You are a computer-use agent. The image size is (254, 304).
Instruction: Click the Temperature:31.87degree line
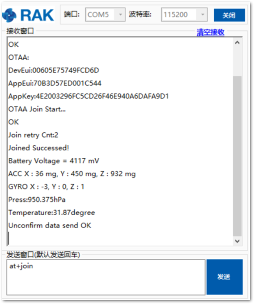(51, 212)
